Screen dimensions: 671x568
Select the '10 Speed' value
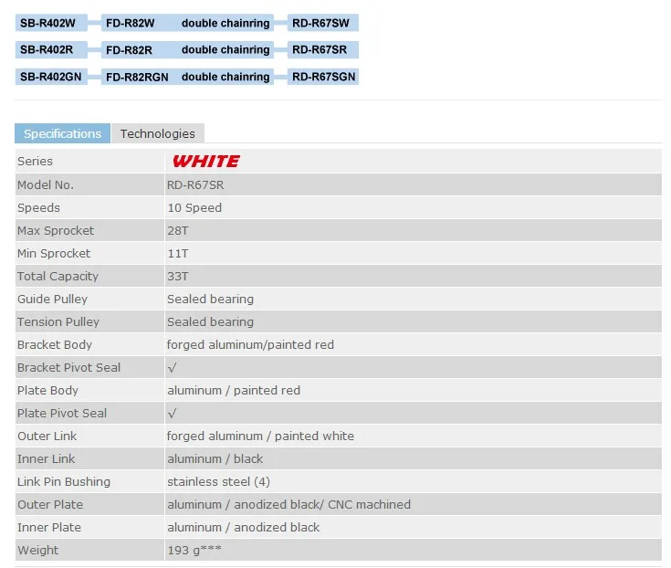pos(194,208)
